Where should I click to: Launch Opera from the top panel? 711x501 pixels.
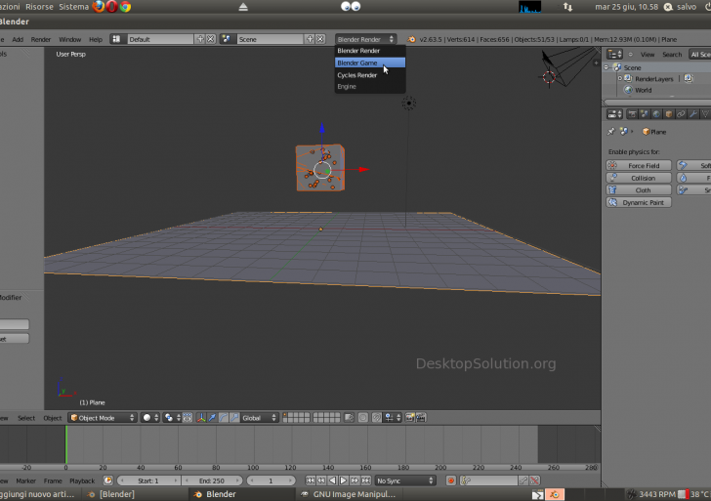pyautogui.click(x=112, y=7)
